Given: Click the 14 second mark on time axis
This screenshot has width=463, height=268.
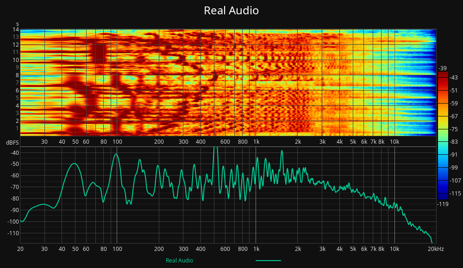Looking at the screenshot, I should point(15,30).
